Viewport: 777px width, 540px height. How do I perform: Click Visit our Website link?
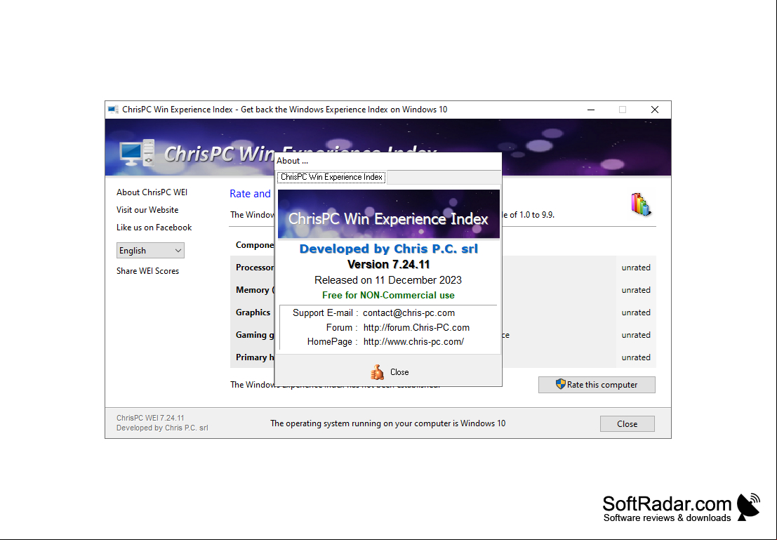tap(147, 210)
